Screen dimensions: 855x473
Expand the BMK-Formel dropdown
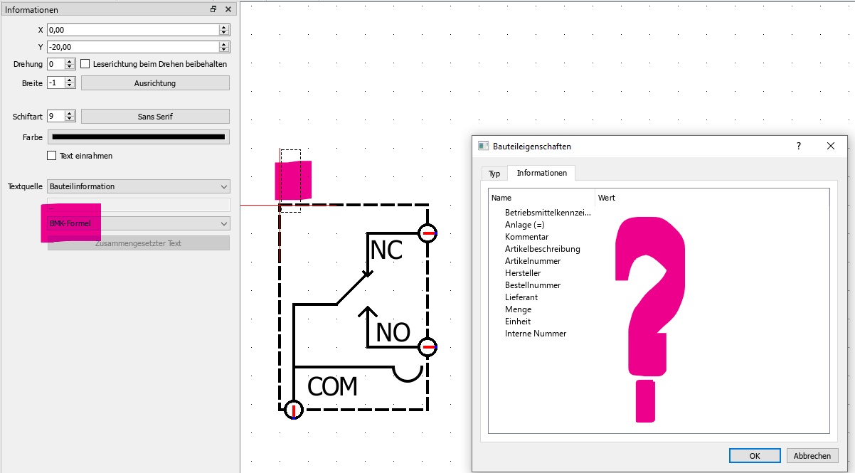[138, 223]
